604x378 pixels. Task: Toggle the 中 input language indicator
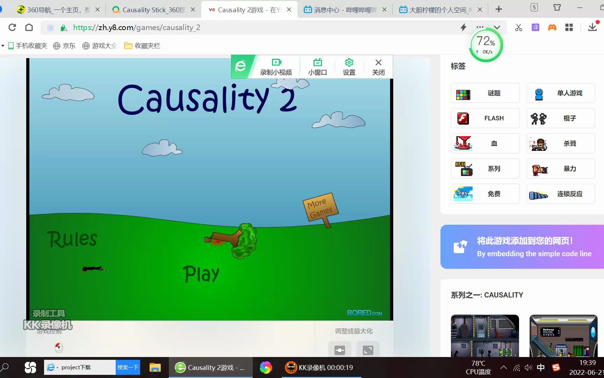click(541, 367)
